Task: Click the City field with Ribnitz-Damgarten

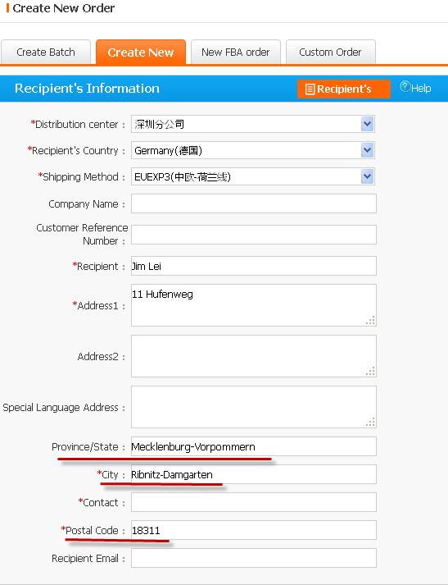Action: (x=254, y=474)
